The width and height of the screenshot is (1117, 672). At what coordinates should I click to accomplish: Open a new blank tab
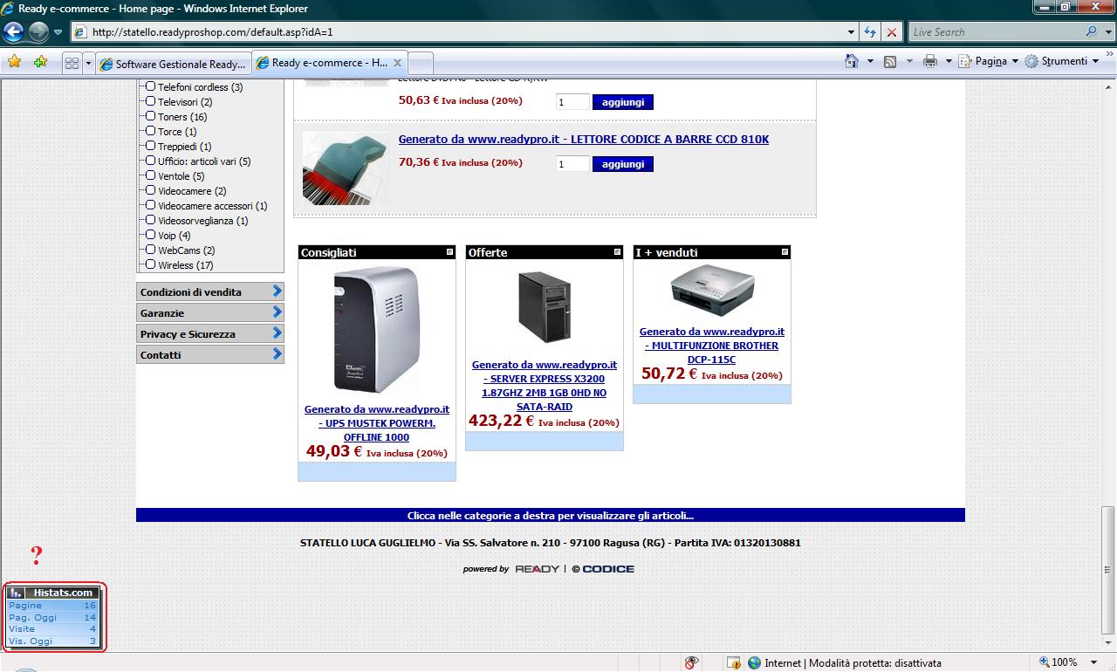click(x=421, y=64)
